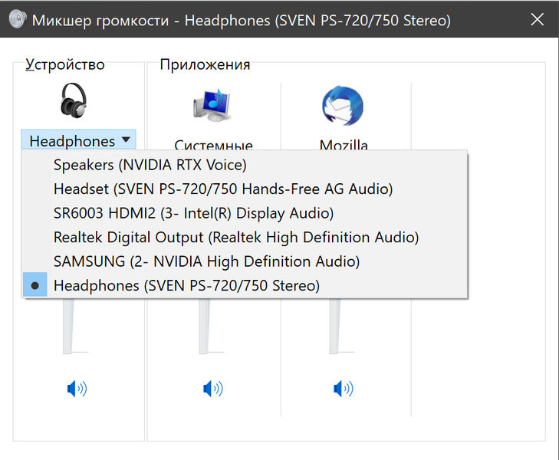Mute the System Sounds speaker button
Viewport: 559px width, 460px height.
pyautogui.click(x=213, y=389)
